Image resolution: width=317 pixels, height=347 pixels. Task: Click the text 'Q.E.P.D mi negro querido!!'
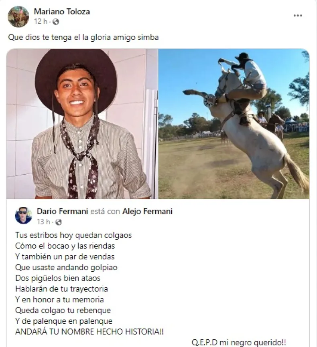click(x=239, y=343)
